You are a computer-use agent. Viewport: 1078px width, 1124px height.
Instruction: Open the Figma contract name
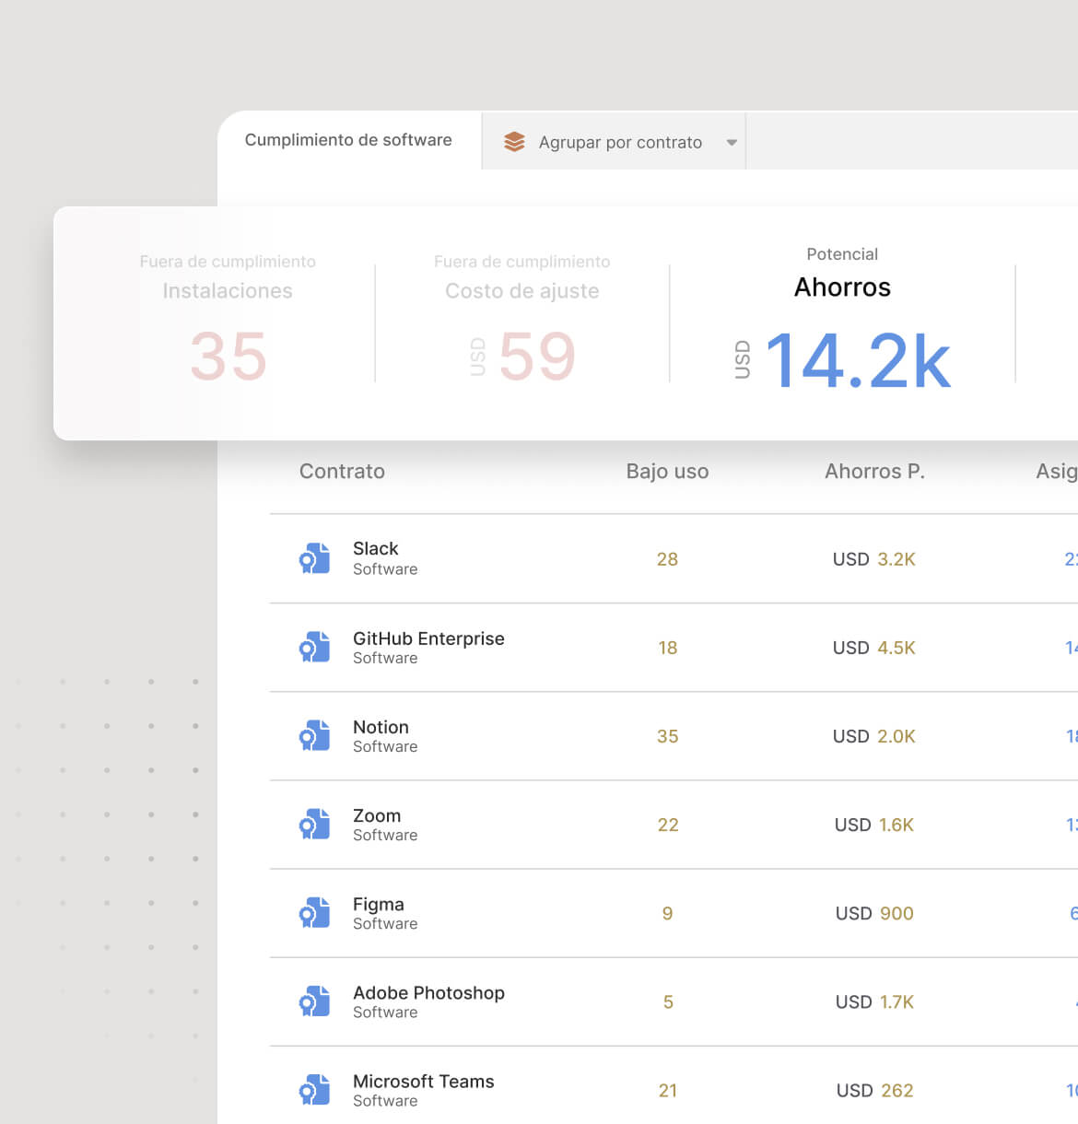[379, 905]
